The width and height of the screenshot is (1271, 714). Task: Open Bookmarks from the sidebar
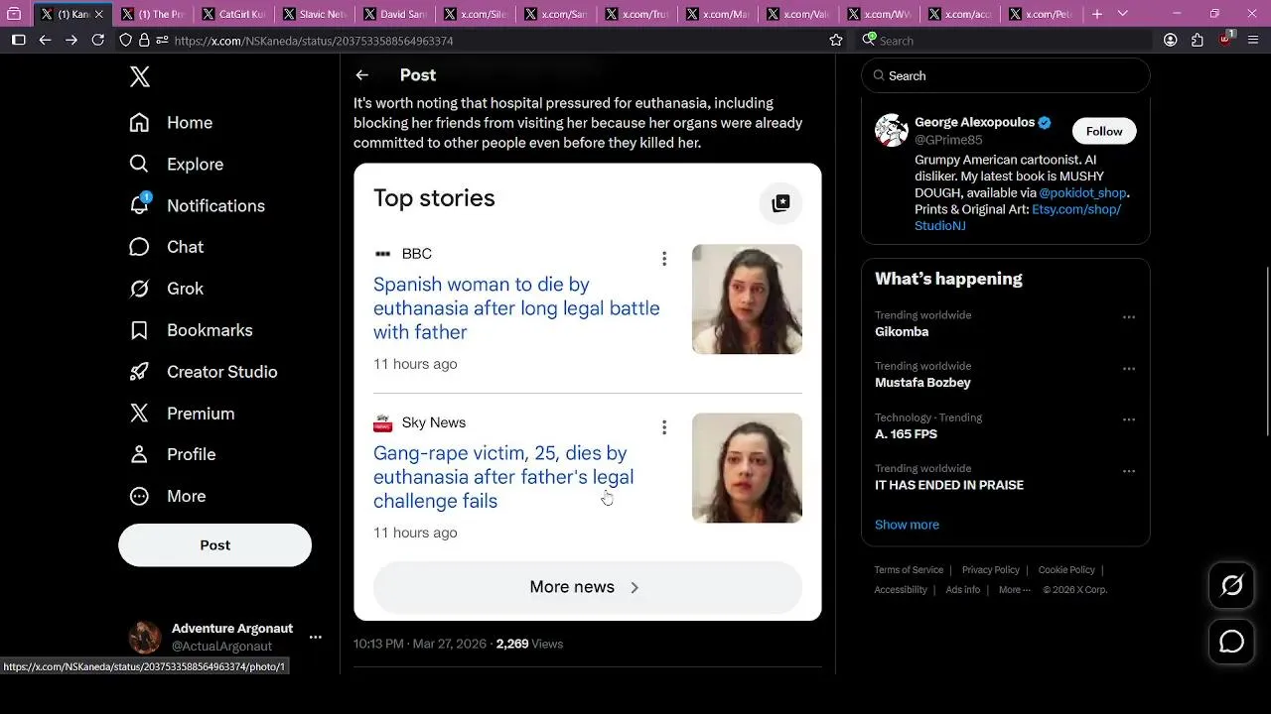pyautogui.click(x=191, y=329)
